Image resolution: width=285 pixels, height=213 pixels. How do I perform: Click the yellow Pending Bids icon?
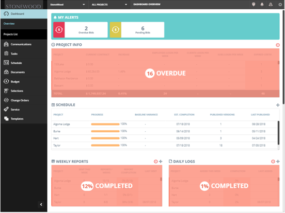pos(116,30)
